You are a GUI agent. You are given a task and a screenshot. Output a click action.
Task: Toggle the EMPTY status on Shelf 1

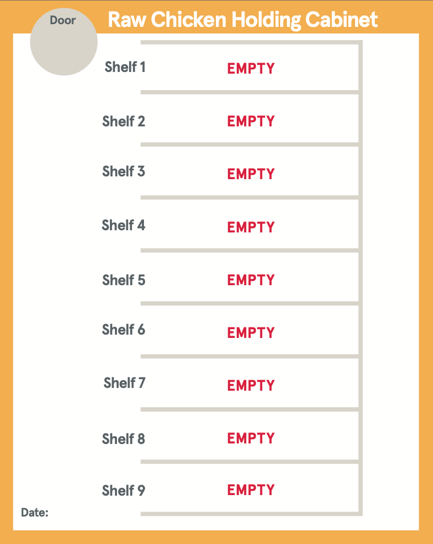click(x=251, y=69)
